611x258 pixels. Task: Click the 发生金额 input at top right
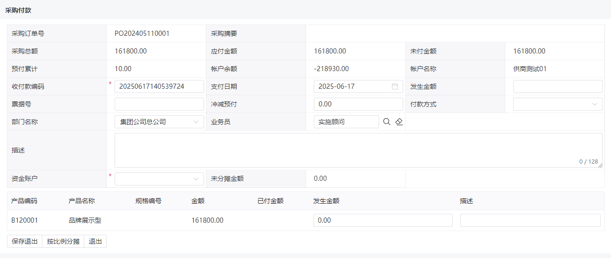coord(558,86)
